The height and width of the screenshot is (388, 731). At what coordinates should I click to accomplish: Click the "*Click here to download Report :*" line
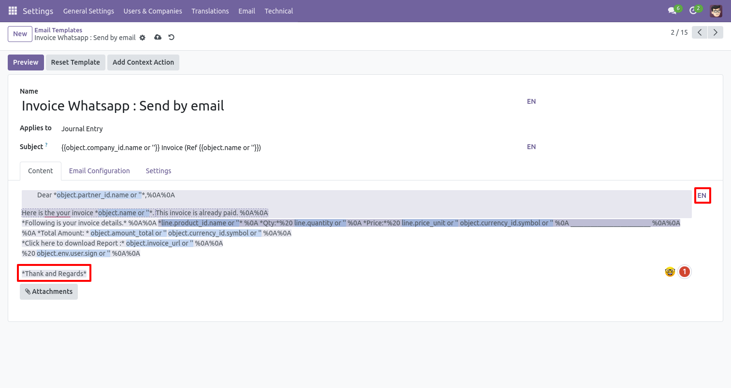(x=122, y=243)
